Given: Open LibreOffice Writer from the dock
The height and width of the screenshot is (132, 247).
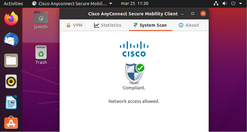Looking at the screenshot, I should pos(11,102).
